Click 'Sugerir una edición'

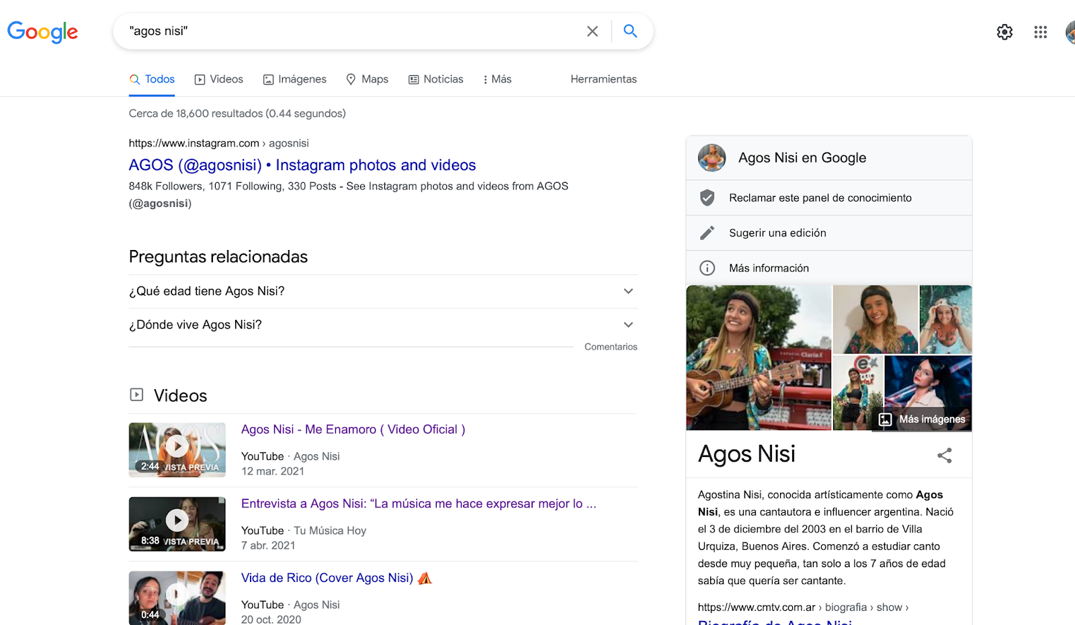[777, 233]
